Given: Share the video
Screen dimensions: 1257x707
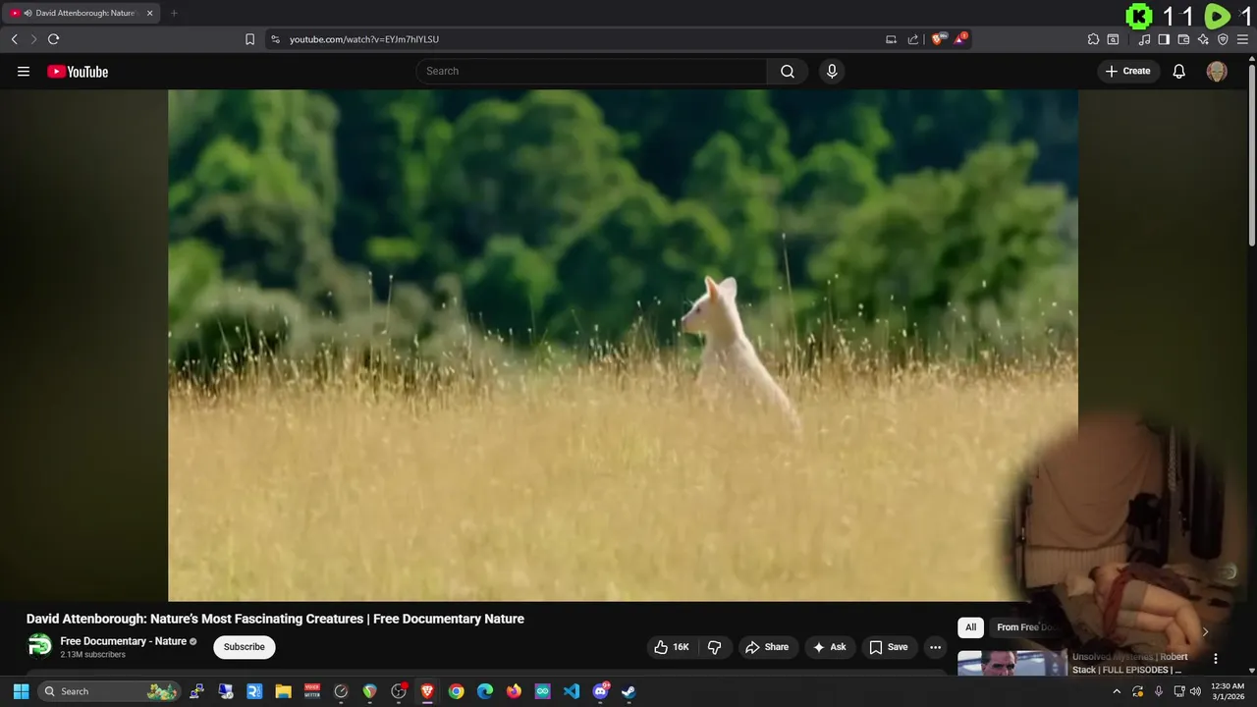Looking at the screenshot, I should click(767, 647).
